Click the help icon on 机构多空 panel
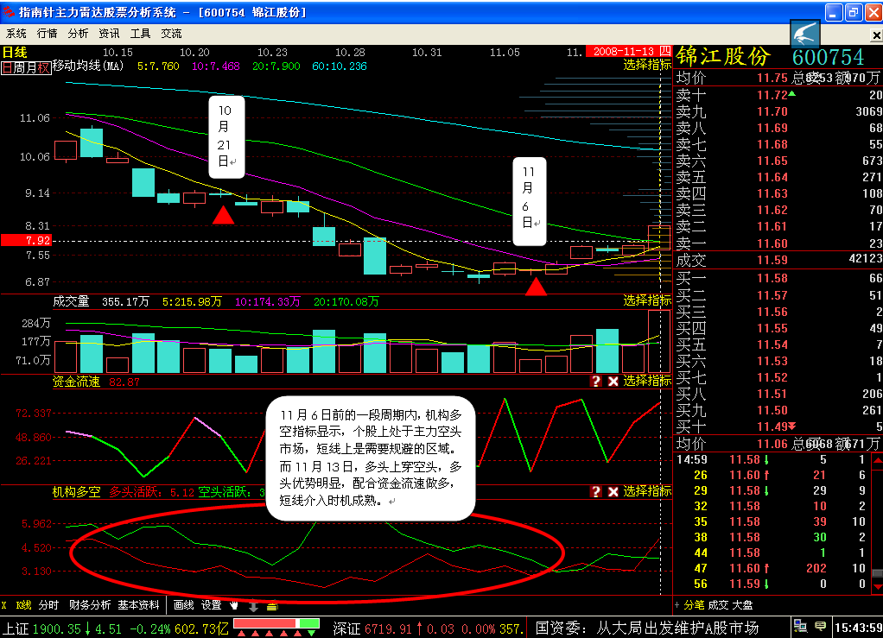This screenshot has height=638, width=883. [595, 491]
